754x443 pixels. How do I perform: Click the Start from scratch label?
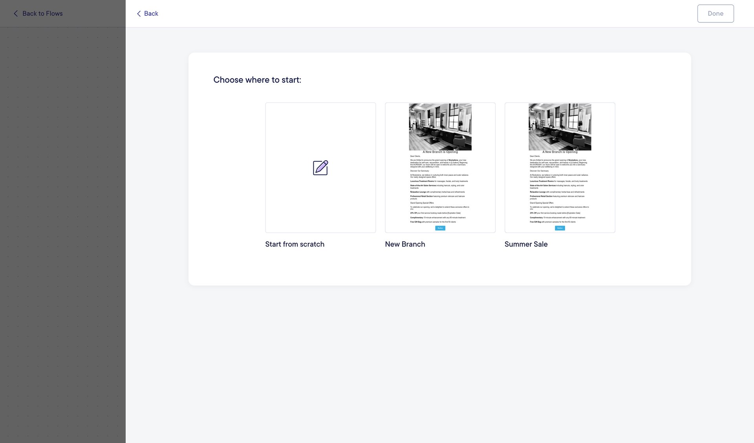click(x=295, y=244)
